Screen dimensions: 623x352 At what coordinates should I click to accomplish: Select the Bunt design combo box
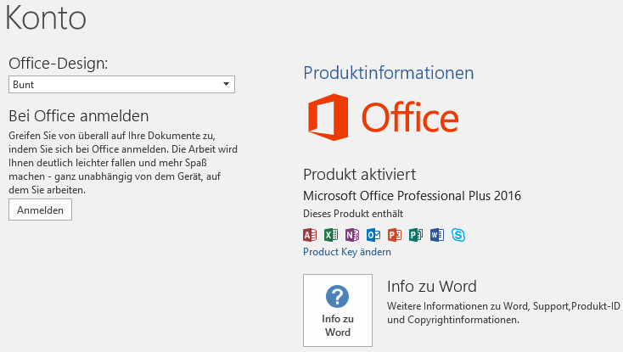[121, 84]
